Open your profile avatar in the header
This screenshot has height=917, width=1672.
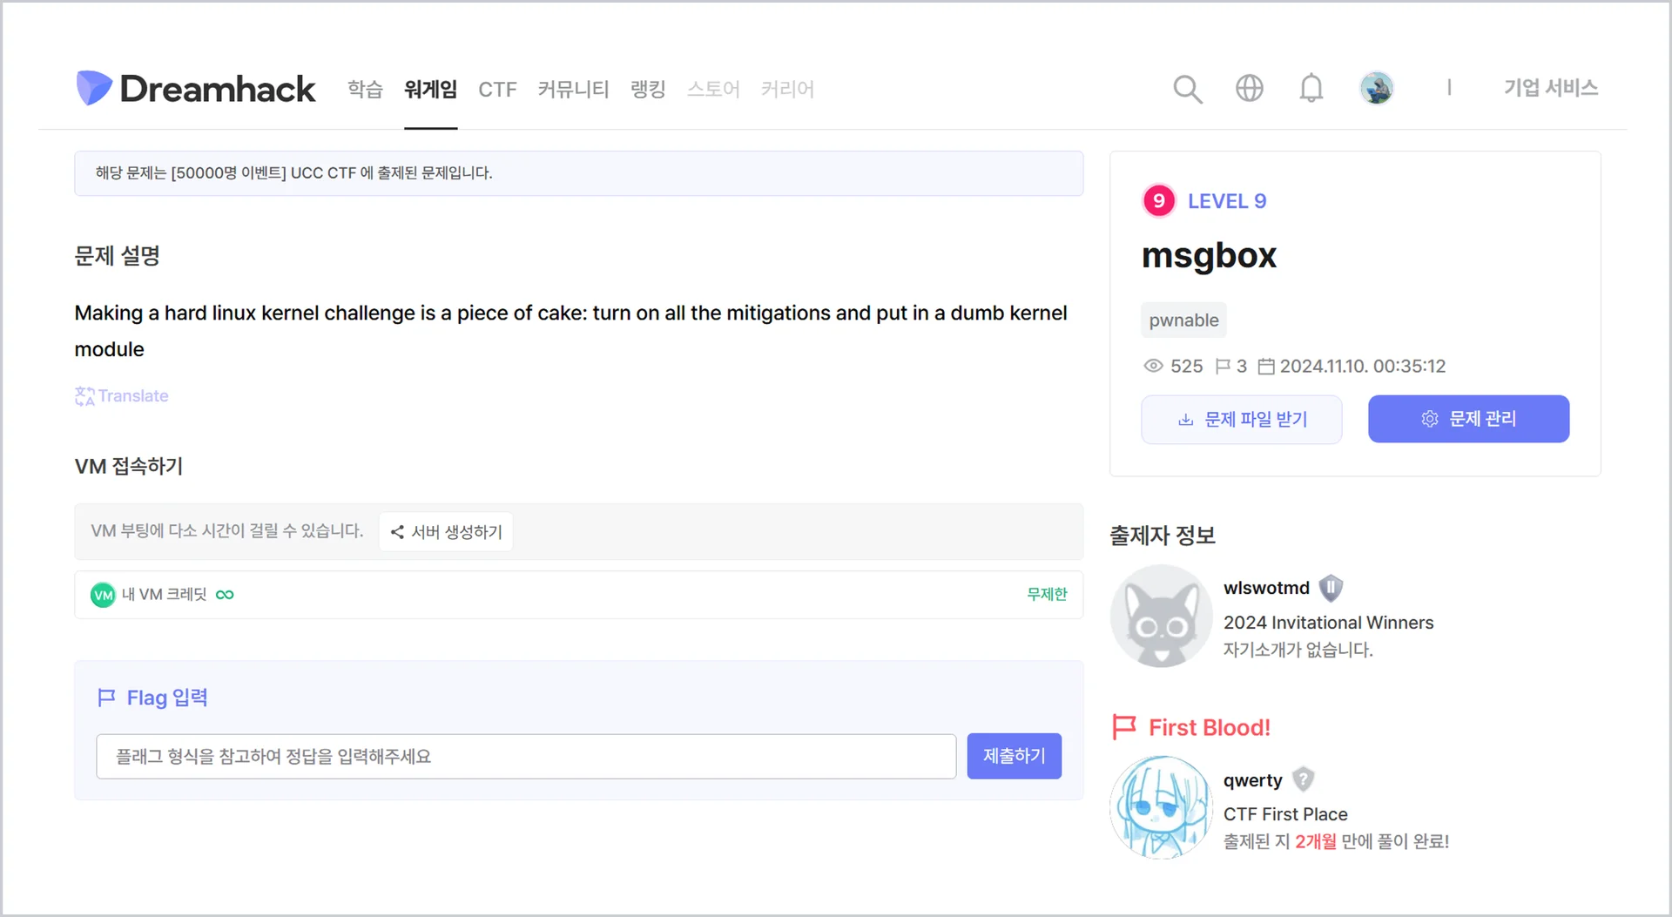point(1376,87)
